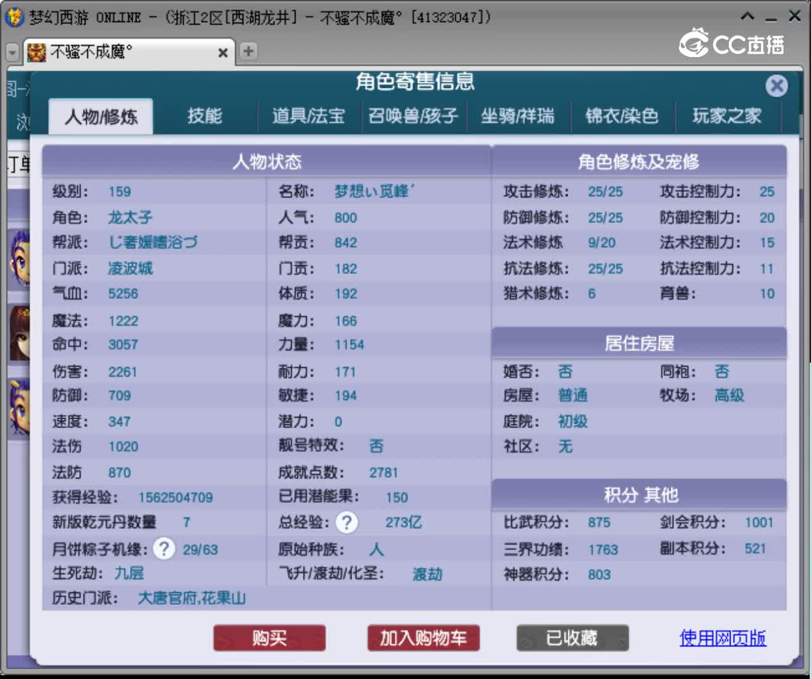811x679 pixels.
Task: Open help for 总经验
Action: coord(347,523)
